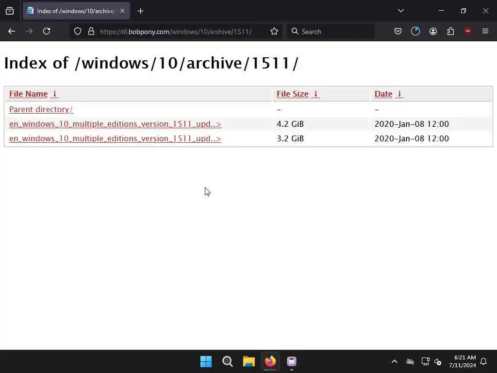Screen dimensions: 497x373
Task: Close the Index of /windows/10/archive tab
Action: (x=122, y=11)
